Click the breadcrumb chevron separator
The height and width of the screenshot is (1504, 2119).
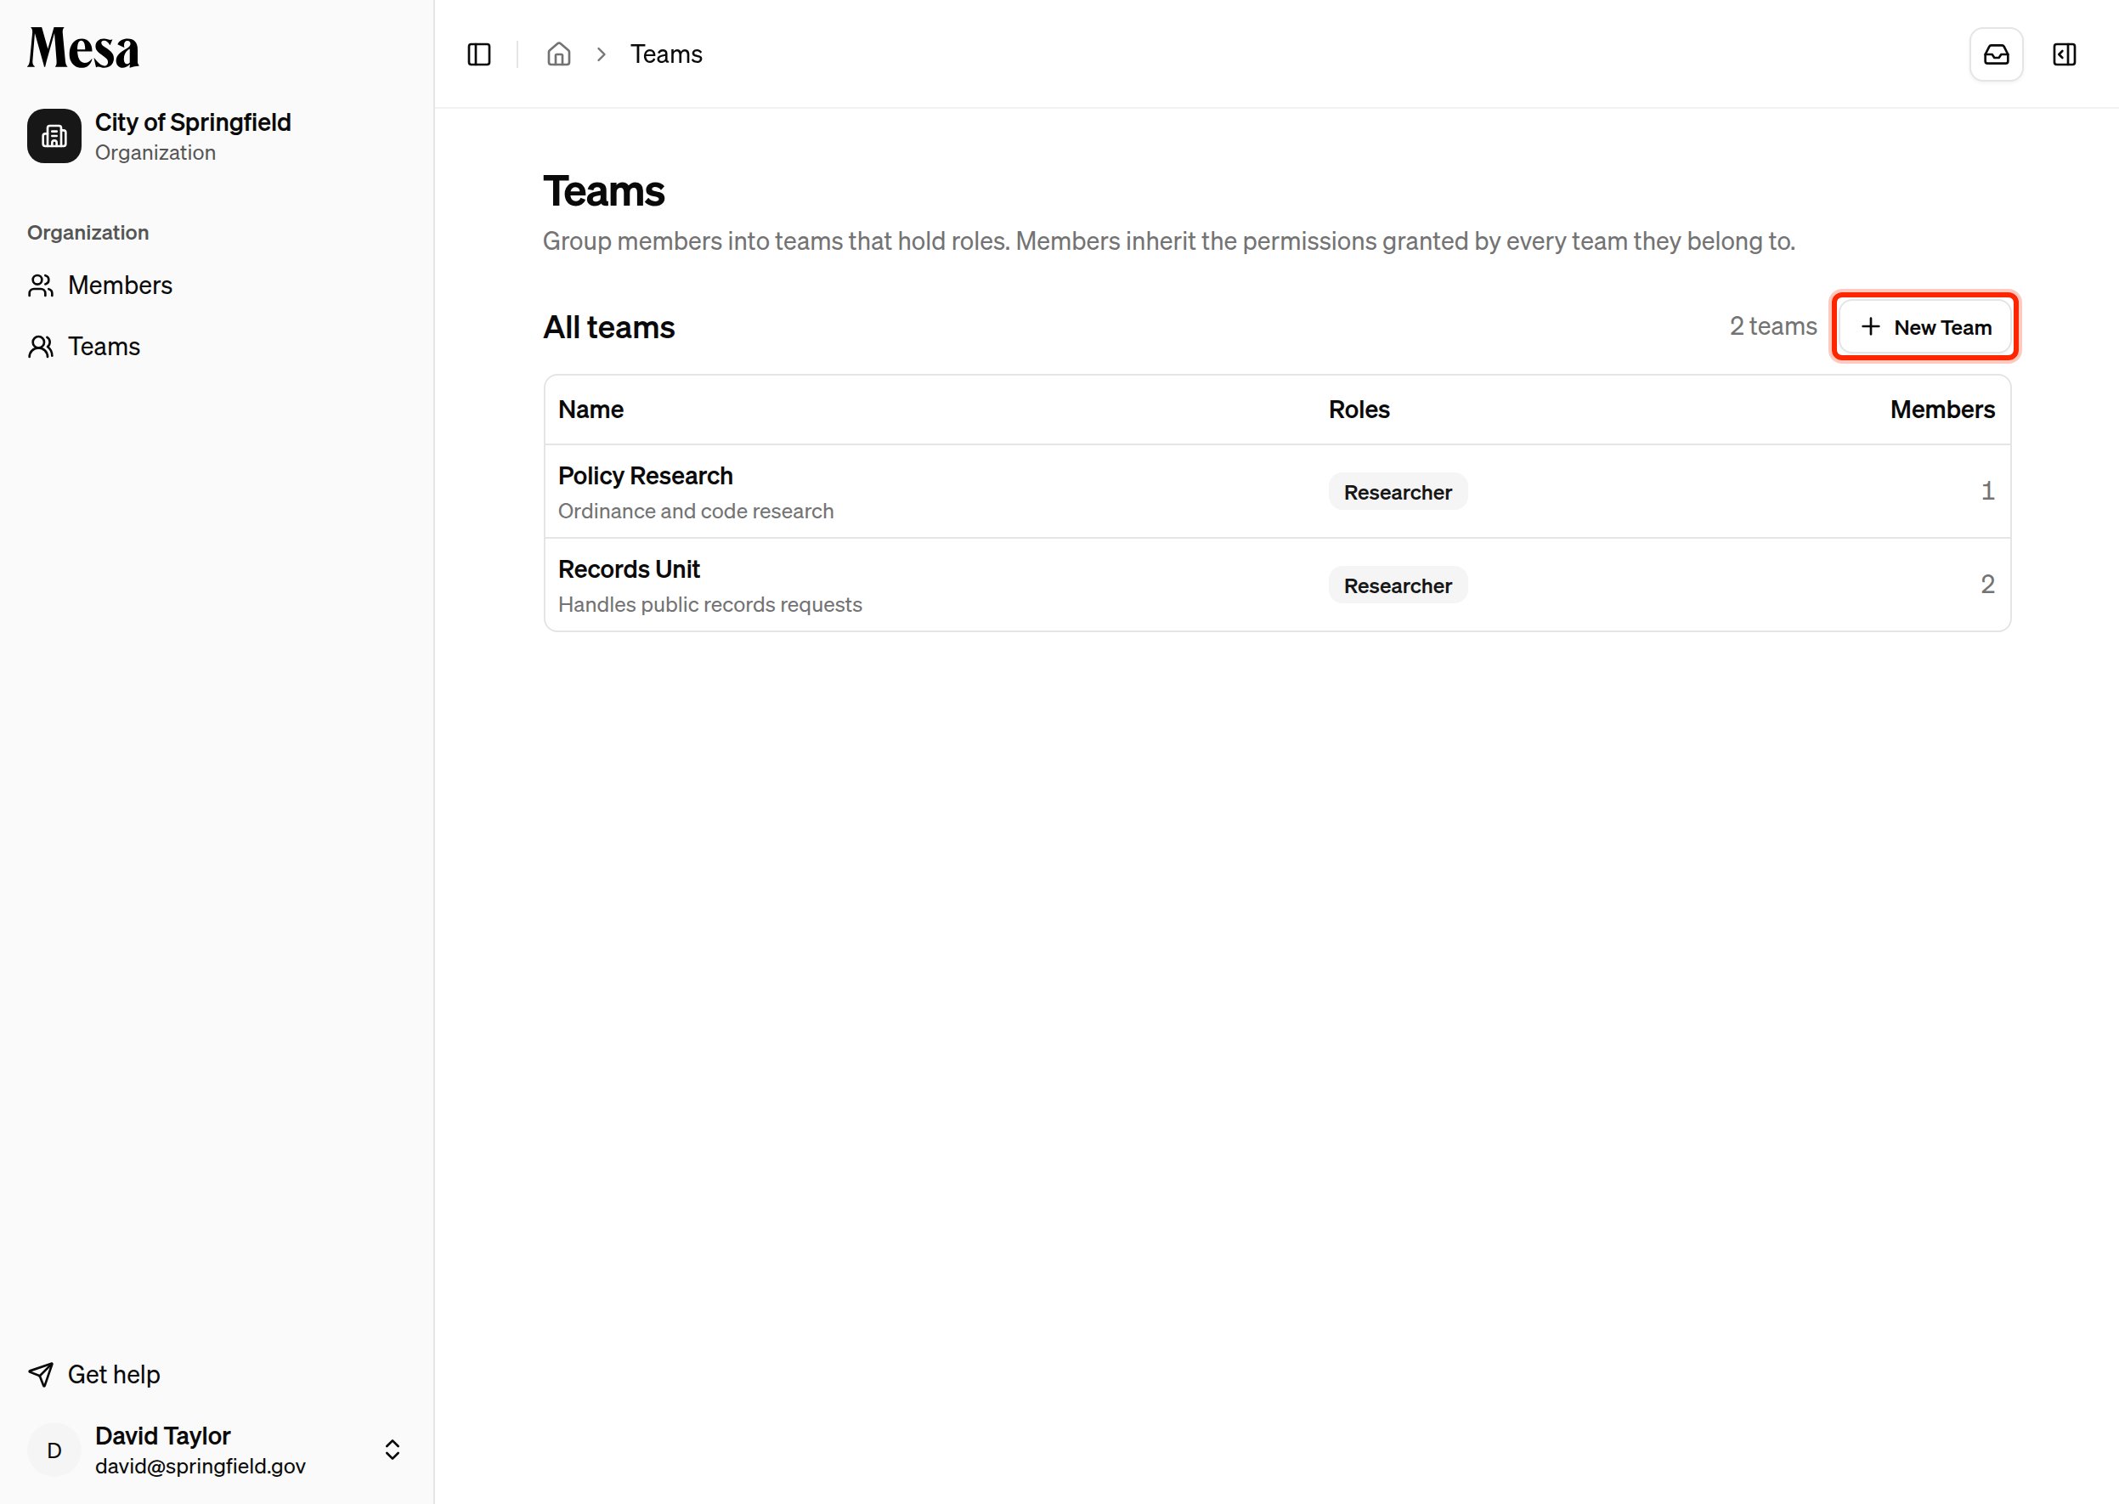point(601,54)
